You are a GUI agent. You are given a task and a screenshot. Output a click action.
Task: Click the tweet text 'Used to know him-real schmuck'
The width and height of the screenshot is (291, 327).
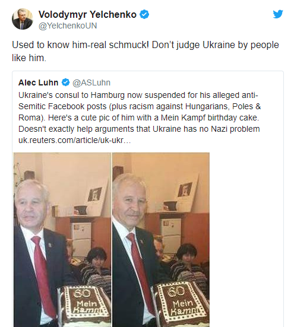point(80,45)
